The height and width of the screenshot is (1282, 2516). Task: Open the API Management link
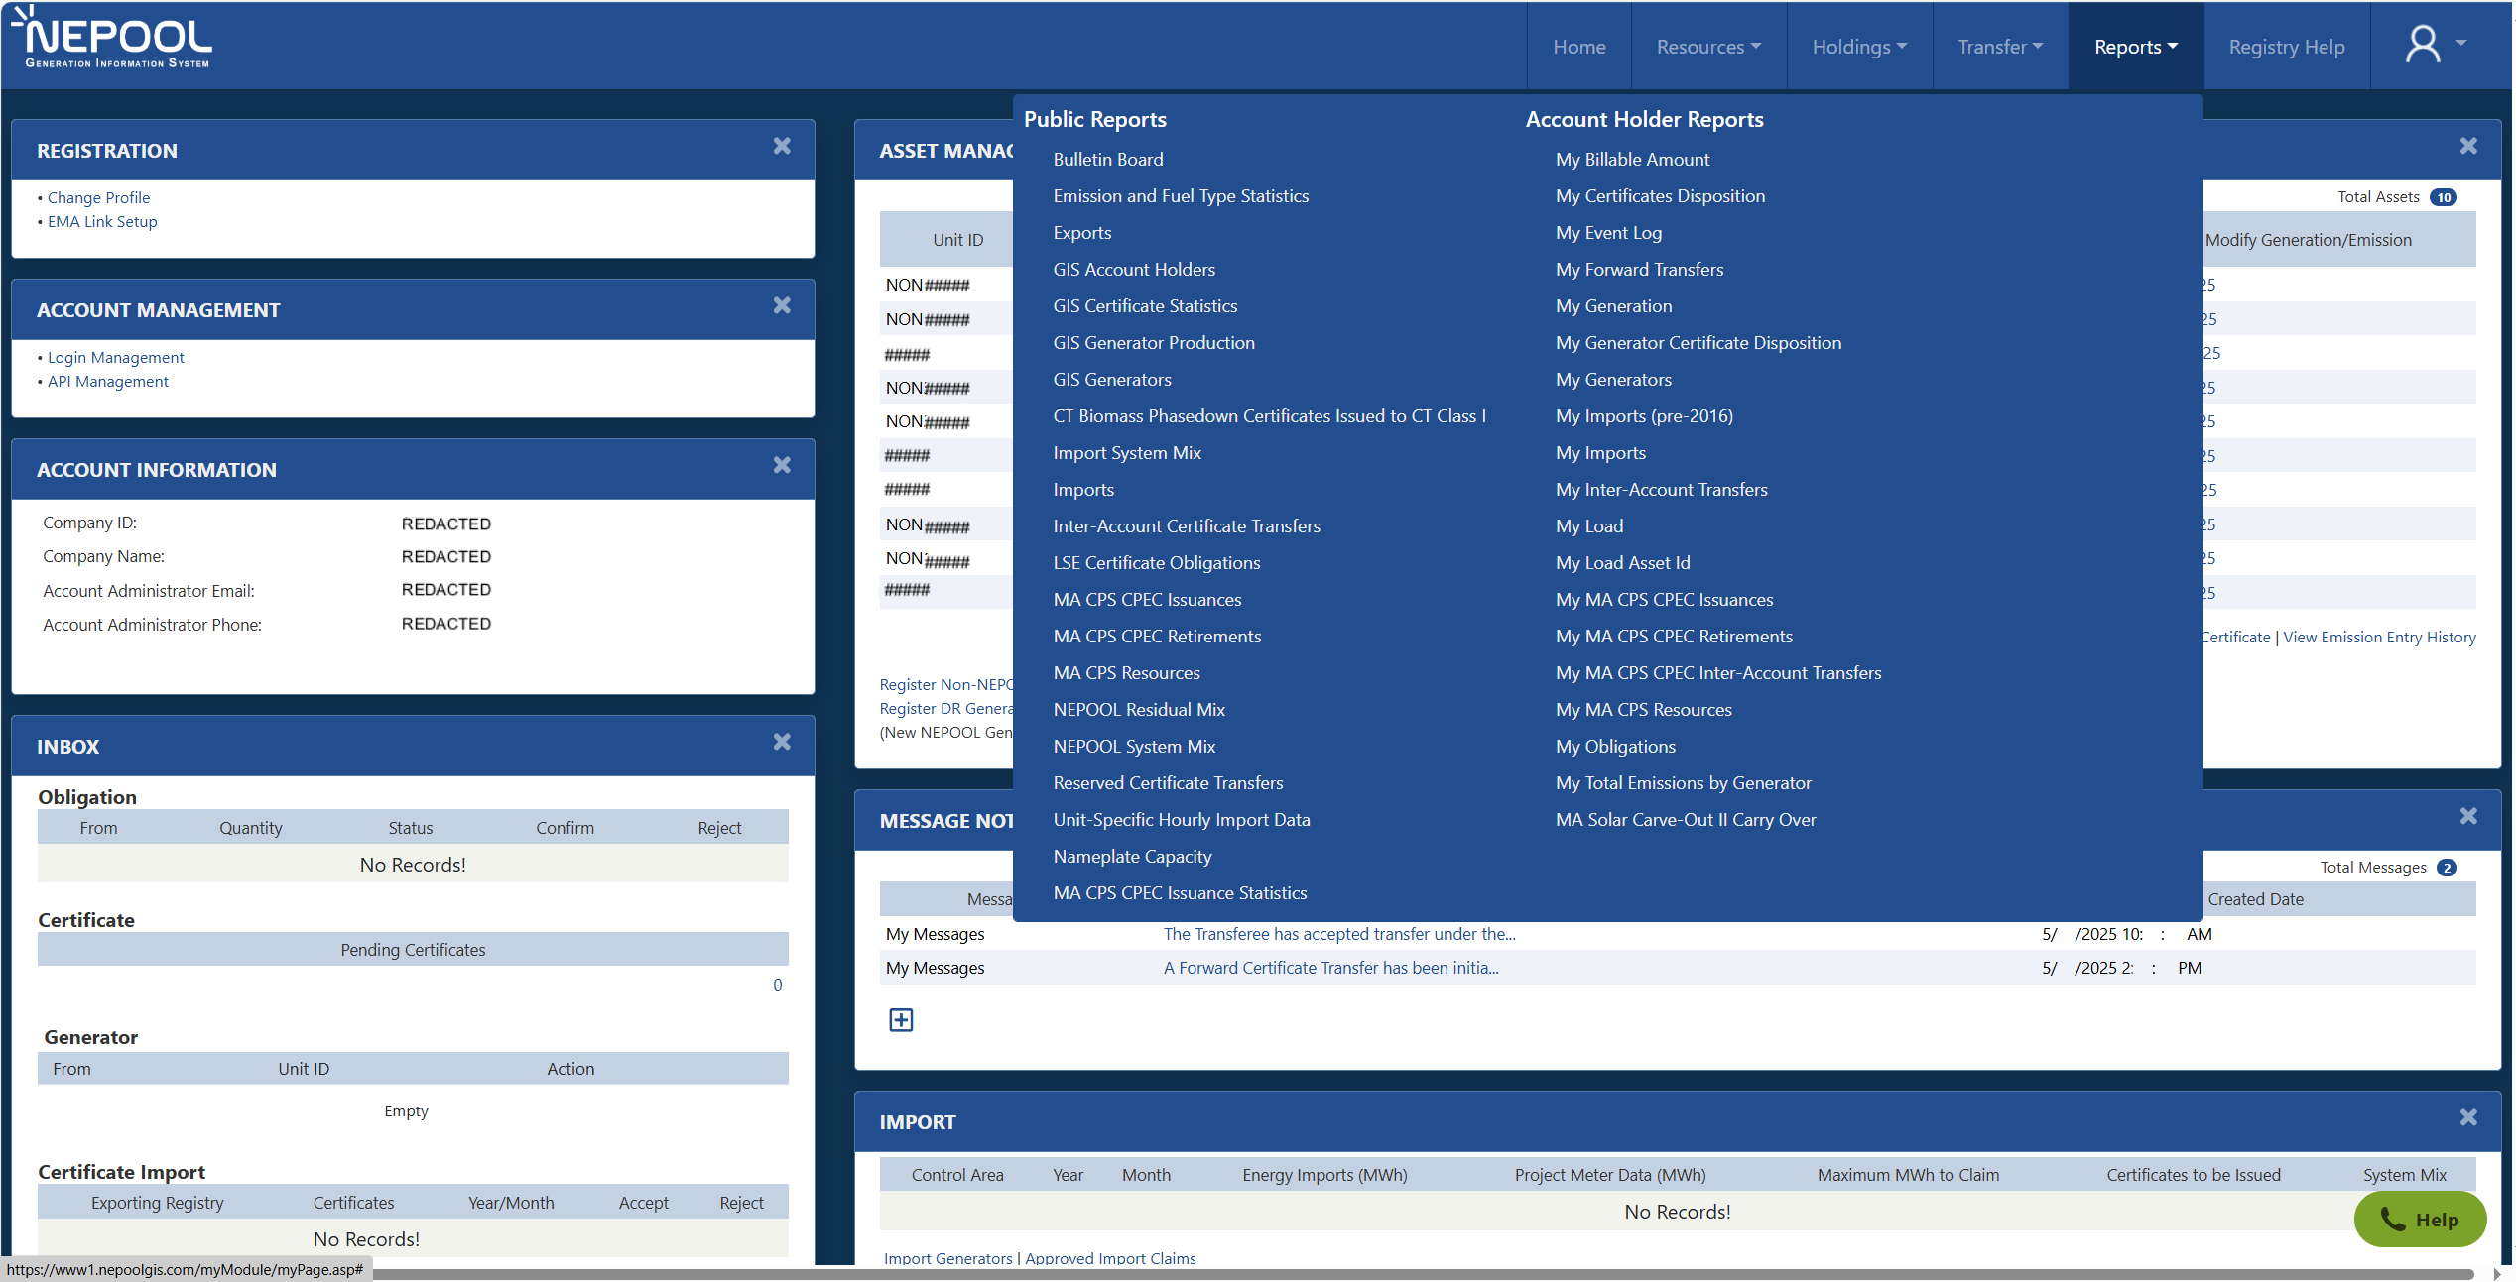pyautogui.click(x=107, y=382)
